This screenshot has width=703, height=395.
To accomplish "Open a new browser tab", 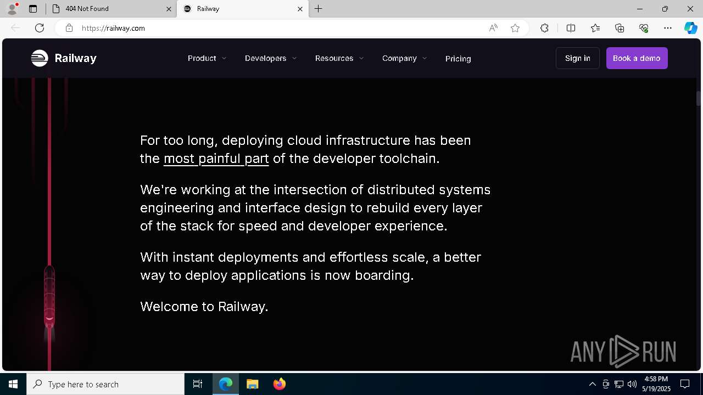I will point(319,9).
